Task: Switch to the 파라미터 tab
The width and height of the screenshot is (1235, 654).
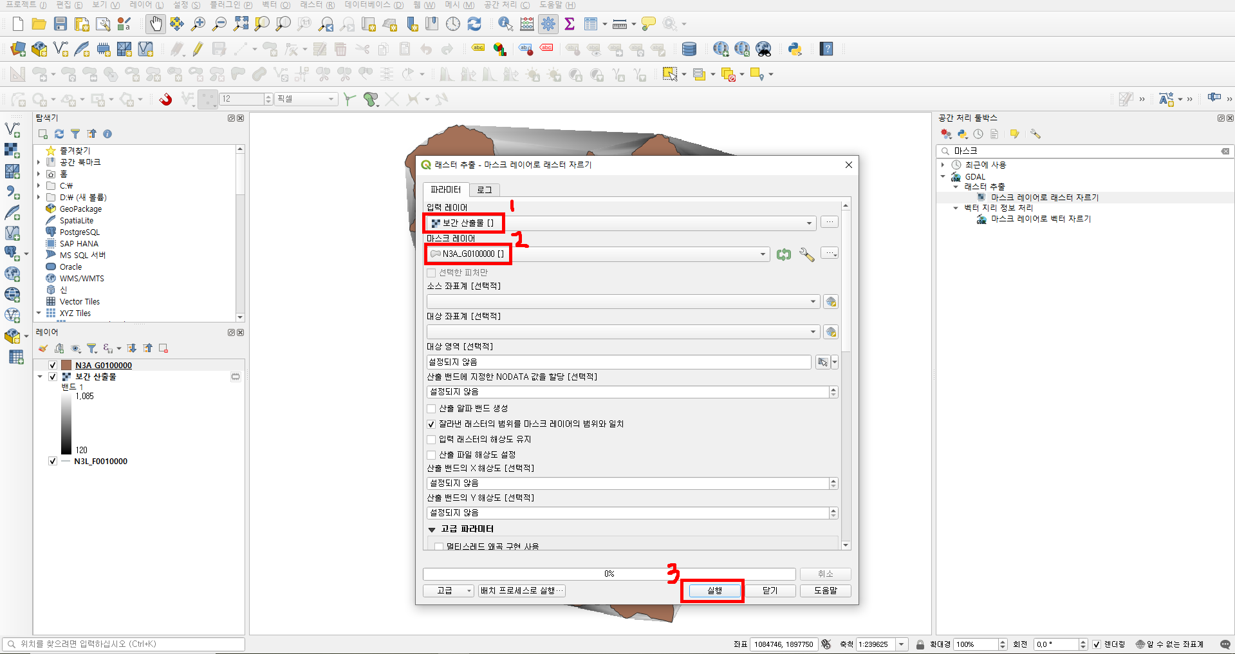Action: pyautogui.click(x=446, y=190)
